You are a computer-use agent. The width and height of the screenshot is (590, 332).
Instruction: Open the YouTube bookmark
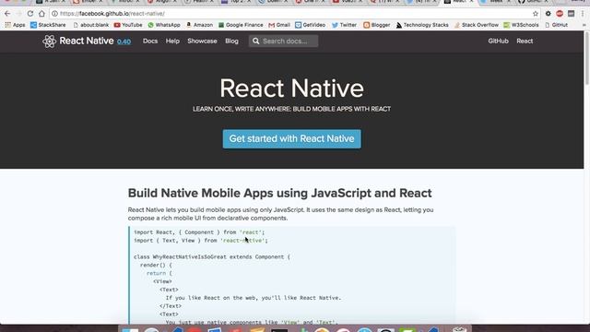(x=128, y=25)
